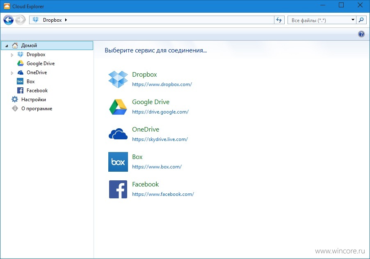This screenshot has width=370, height=259.
Task: Select Facebook in the sidebar tree
Action: coord(37,91)
